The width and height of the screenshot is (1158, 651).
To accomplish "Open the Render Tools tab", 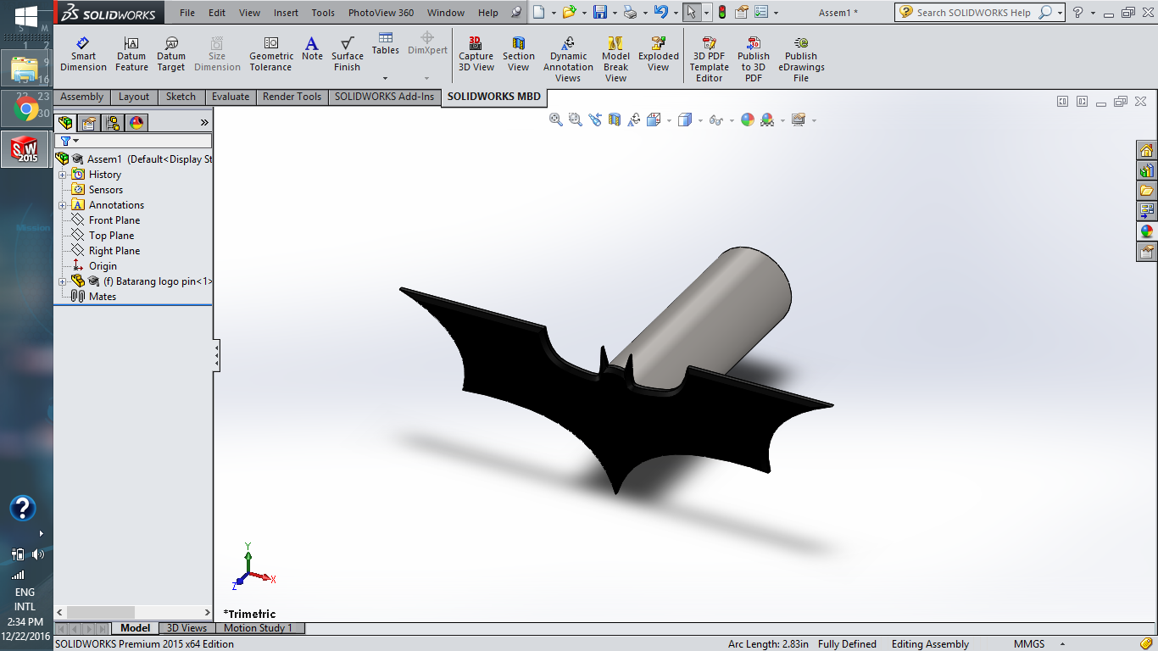I will pyautogui.click(x=292, y=97).
